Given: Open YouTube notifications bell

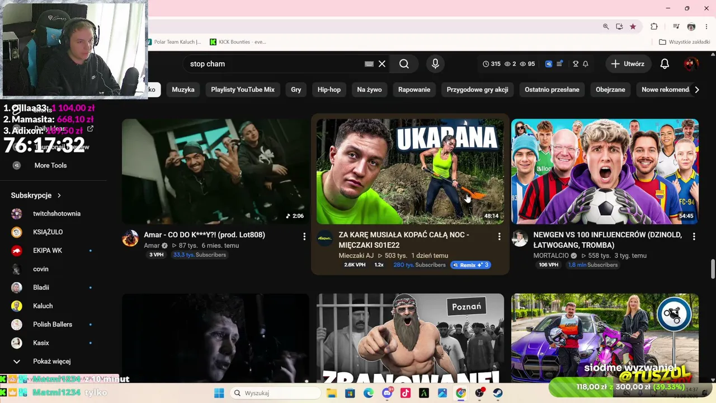Looking at the screenshot, I should point(665,64).
